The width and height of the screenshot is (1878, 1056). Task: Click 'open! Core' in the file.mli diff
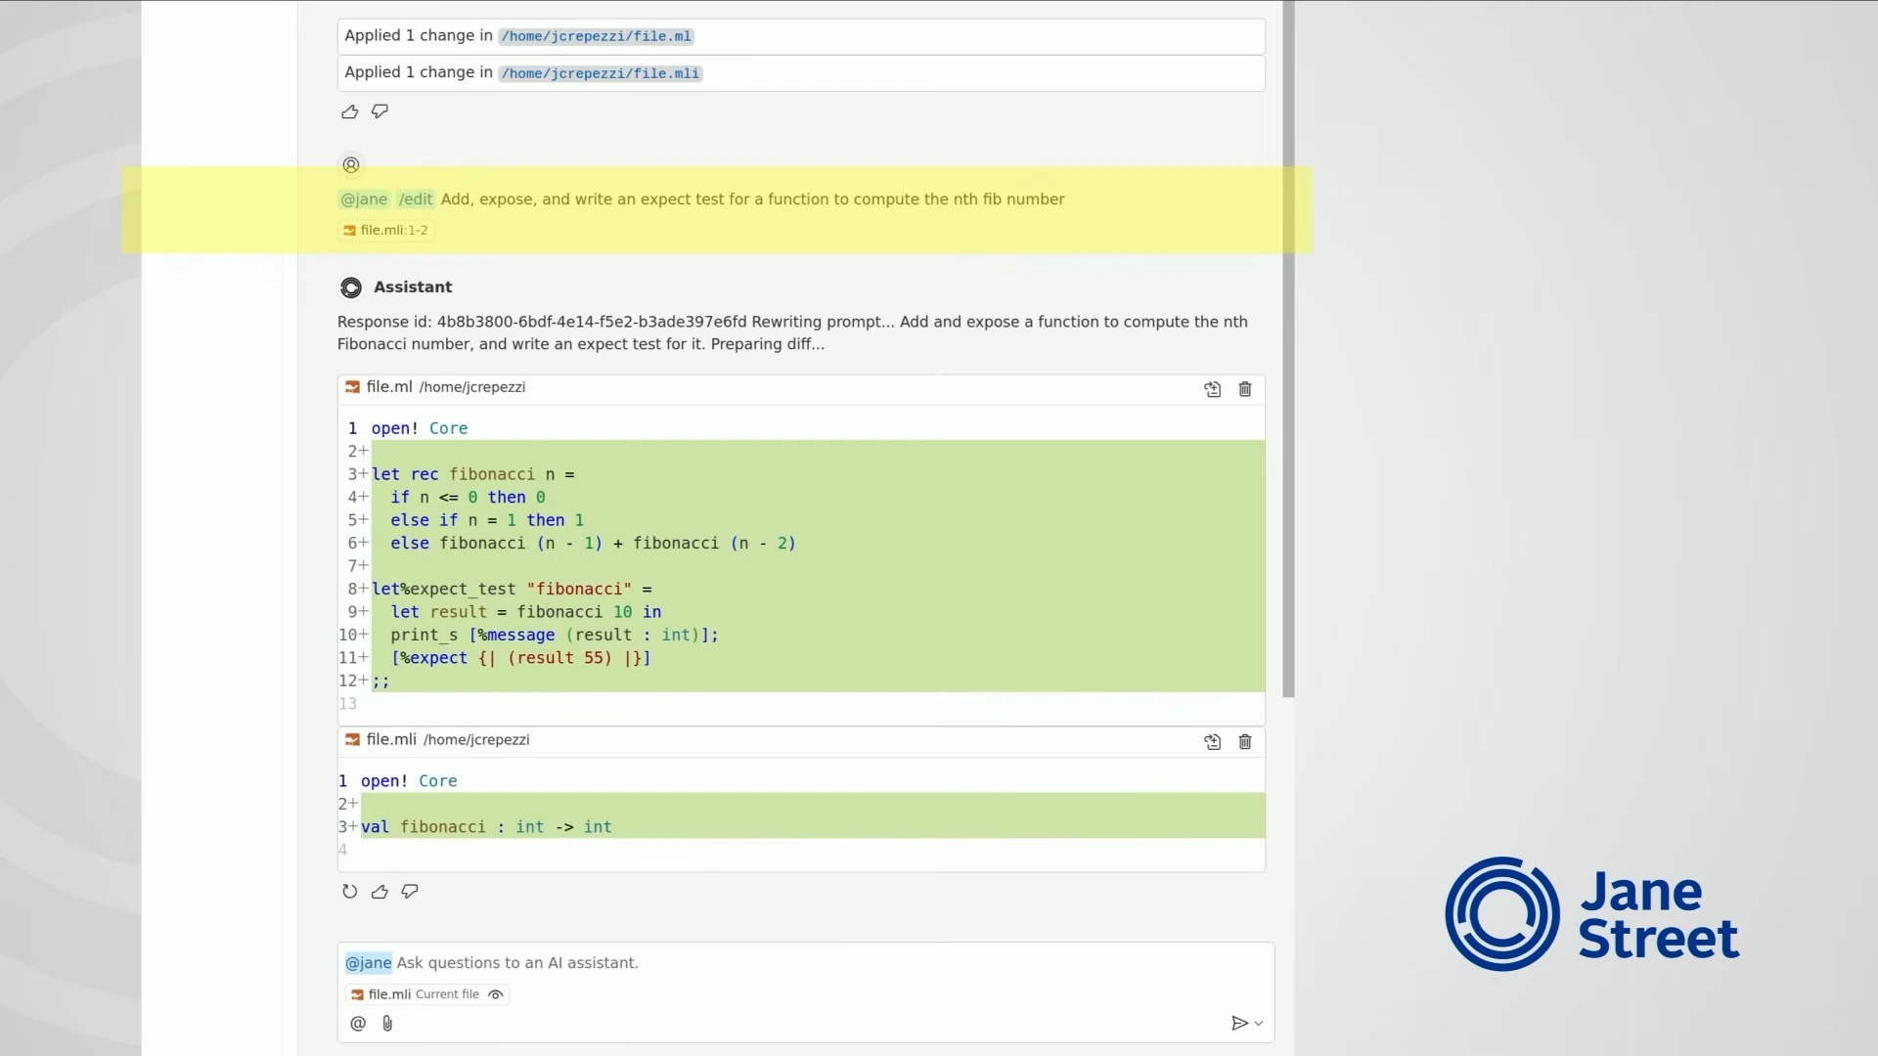point(409,781)
